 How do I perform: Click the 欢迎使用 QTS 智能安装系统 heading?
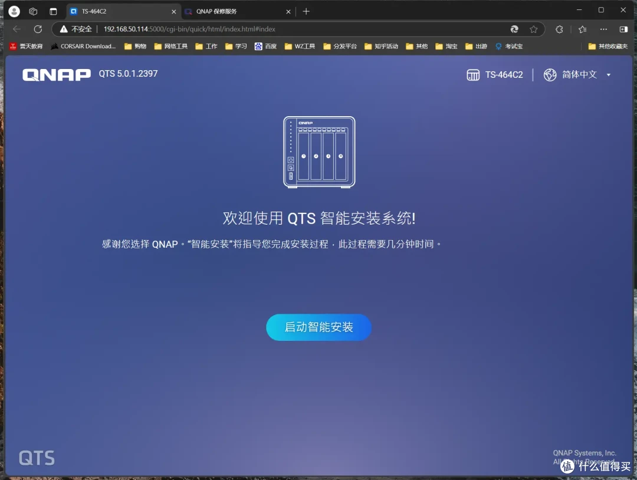coord(319,218)
